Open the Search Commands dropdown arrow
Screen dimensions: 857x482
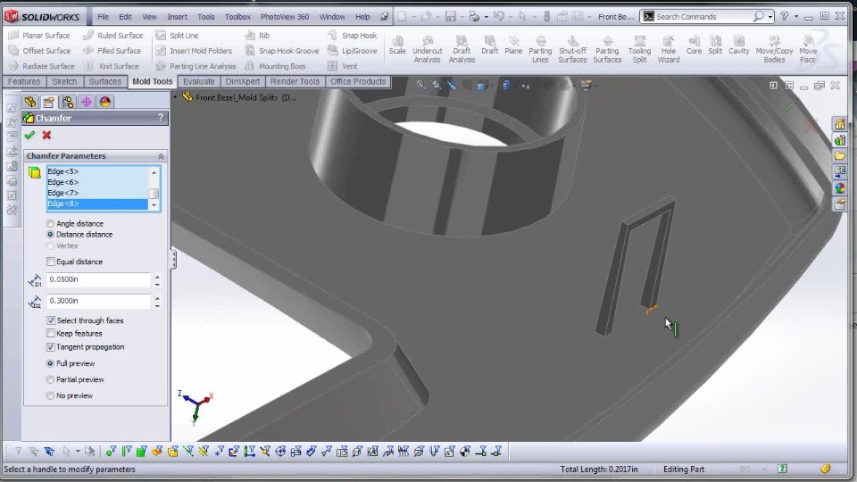tap(770, 17)
